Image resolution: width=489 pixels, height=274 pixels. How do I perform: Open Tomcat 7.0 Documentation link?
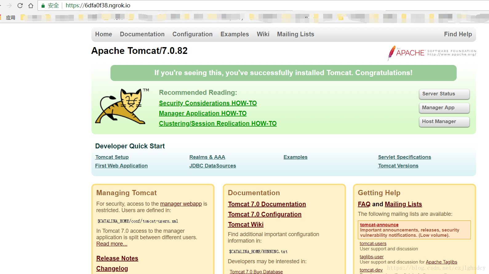click(x=267, y=204)
